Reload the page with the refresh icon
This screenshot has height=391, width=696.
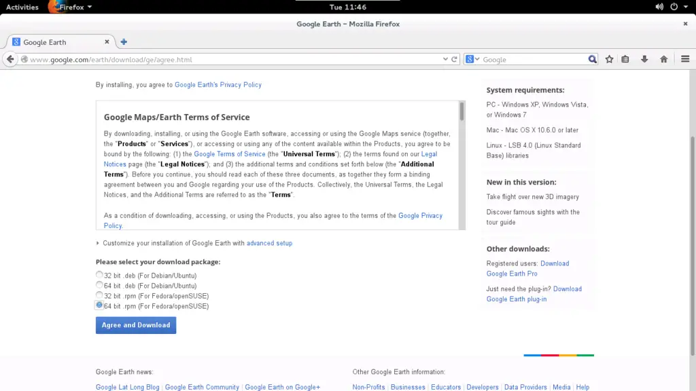(454, 59)
